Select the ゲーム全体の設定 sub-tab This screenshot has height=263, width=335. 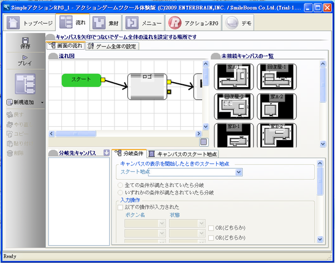tap(112, 46)
